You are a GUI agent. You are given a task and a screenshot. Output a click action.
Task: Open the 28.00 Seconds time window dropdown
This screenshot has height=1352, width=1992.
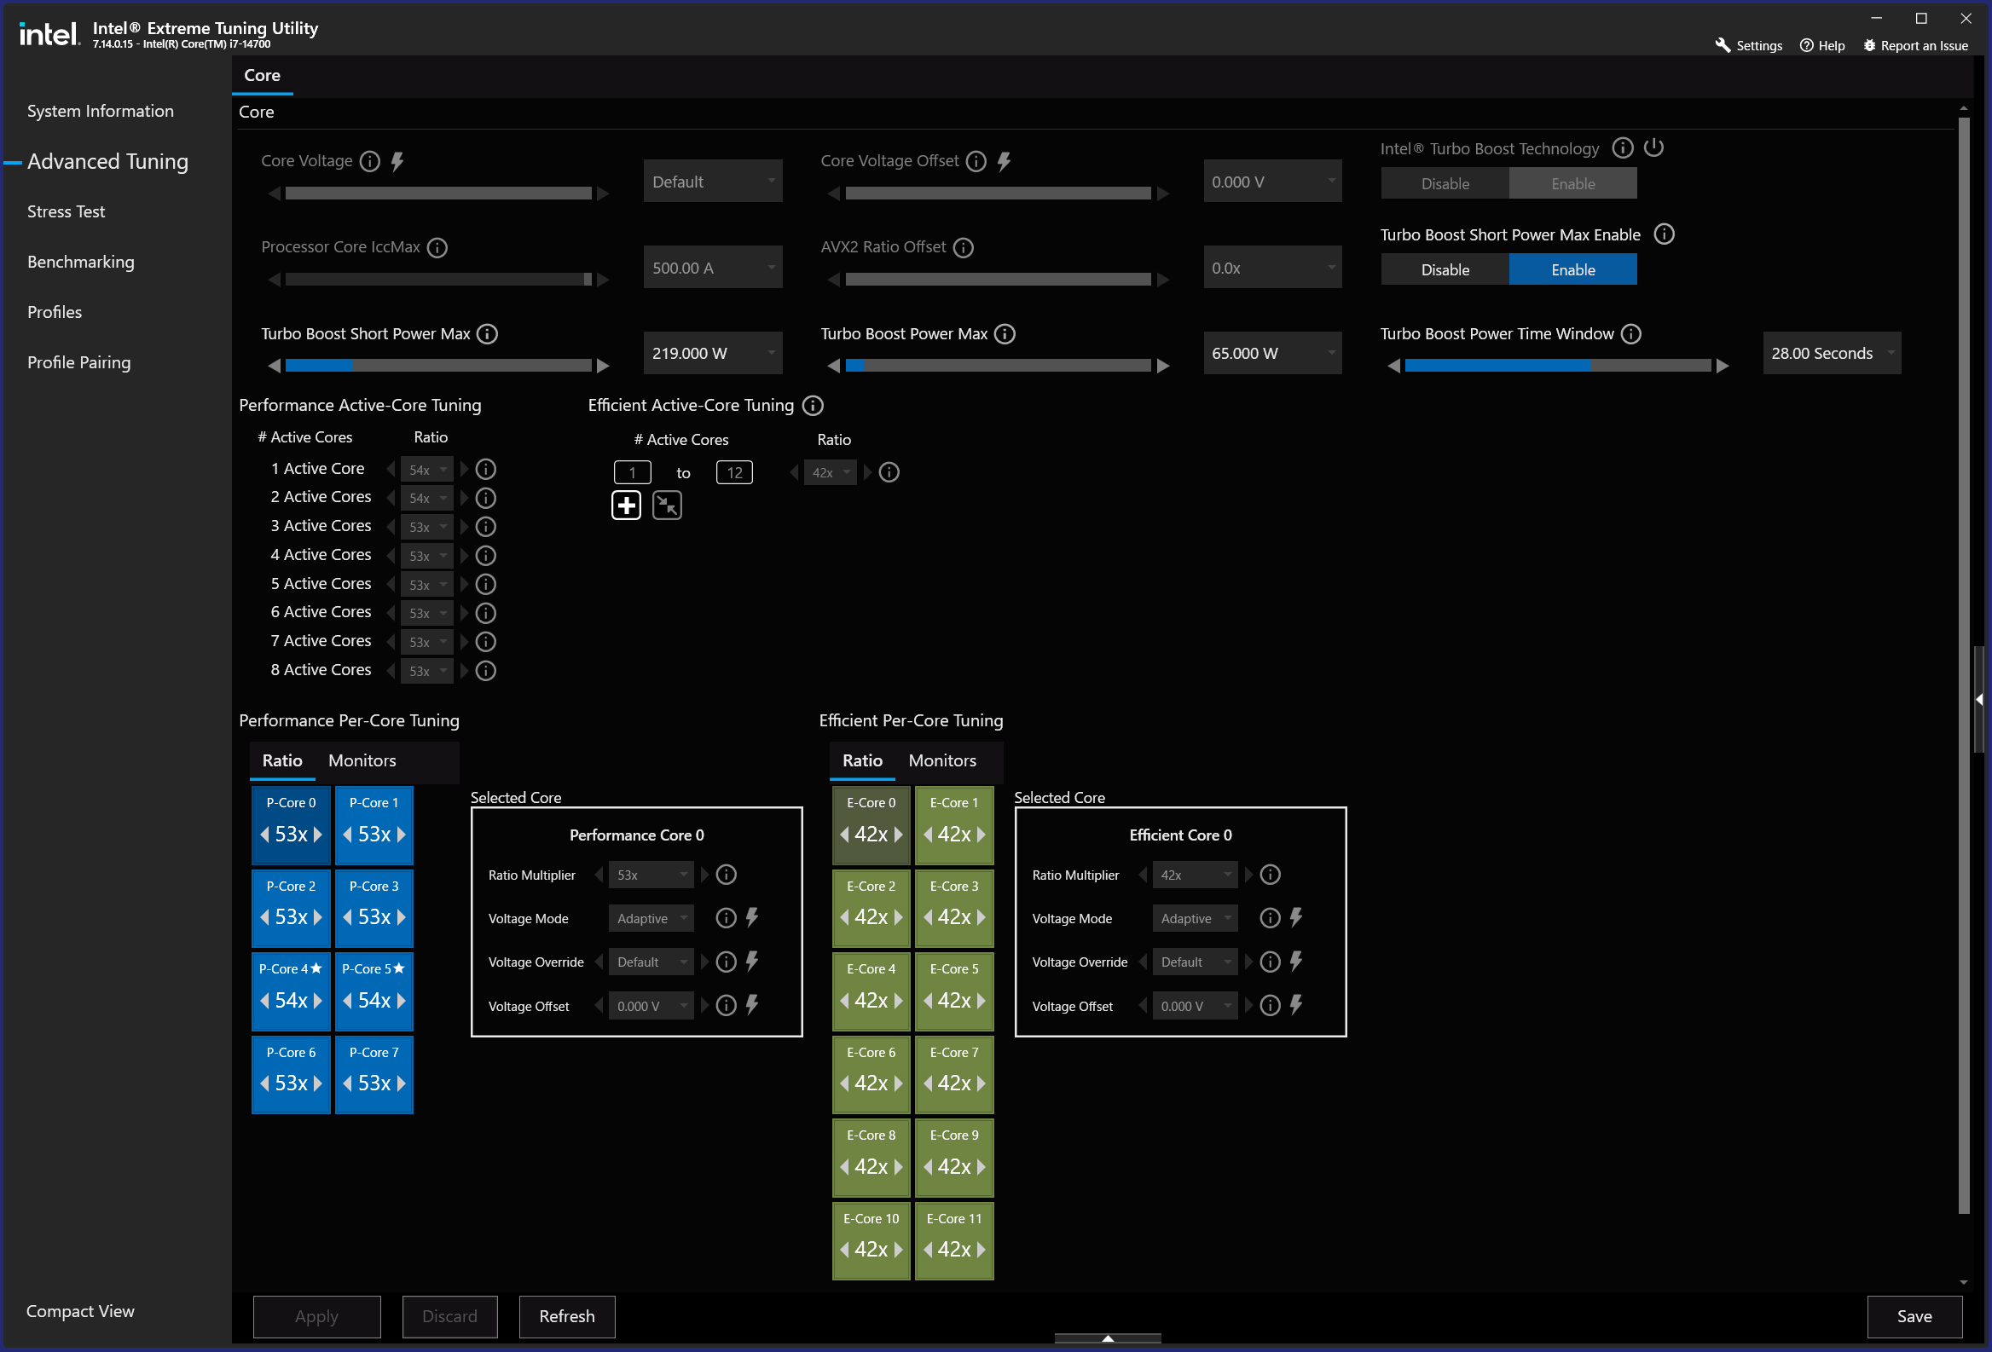[x=1832, y=353]
